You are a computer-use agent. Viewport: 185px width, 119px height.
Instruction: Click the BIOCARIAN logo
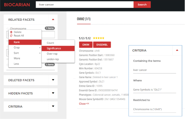pyautogui.click(x=17, y=5)
